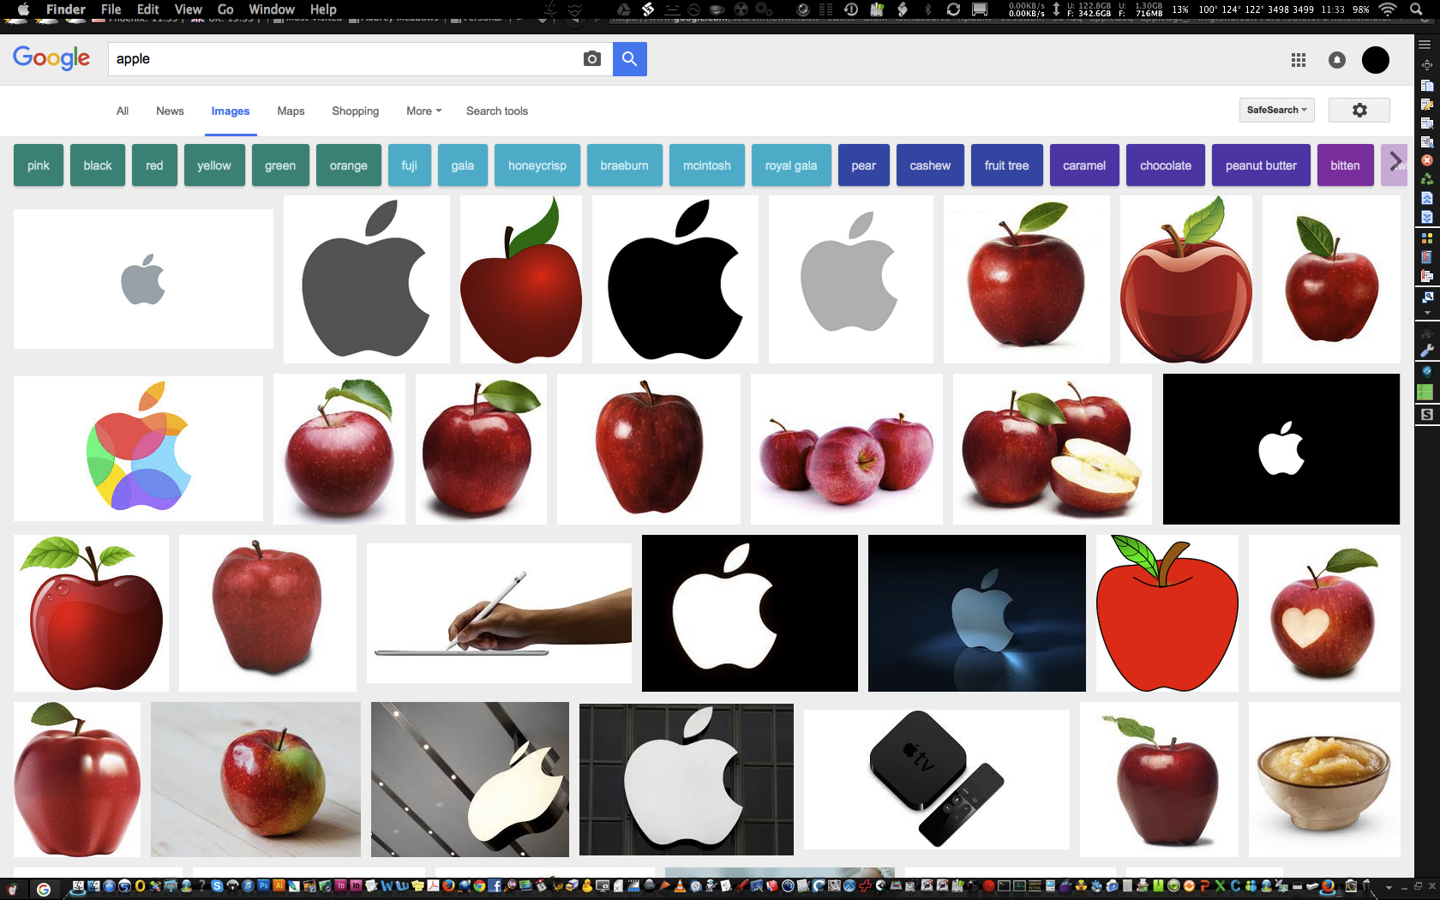
Task: Filter by the orange chip
Action: (349, 165)
